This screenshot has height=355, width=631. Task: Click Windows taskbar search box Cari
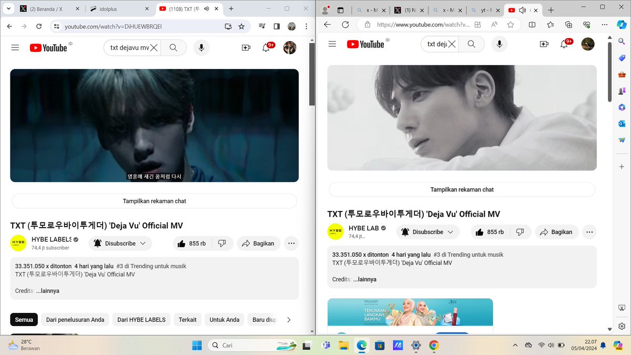252,345
